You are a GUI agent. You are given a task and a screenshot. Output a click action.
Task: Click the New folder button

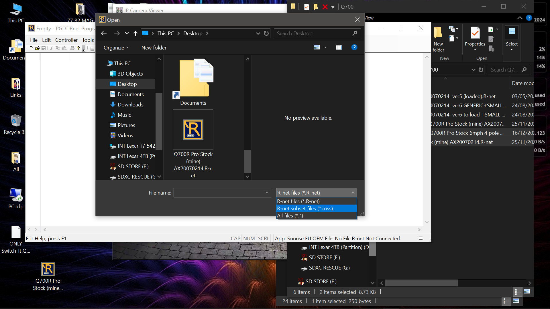(154, 48)
